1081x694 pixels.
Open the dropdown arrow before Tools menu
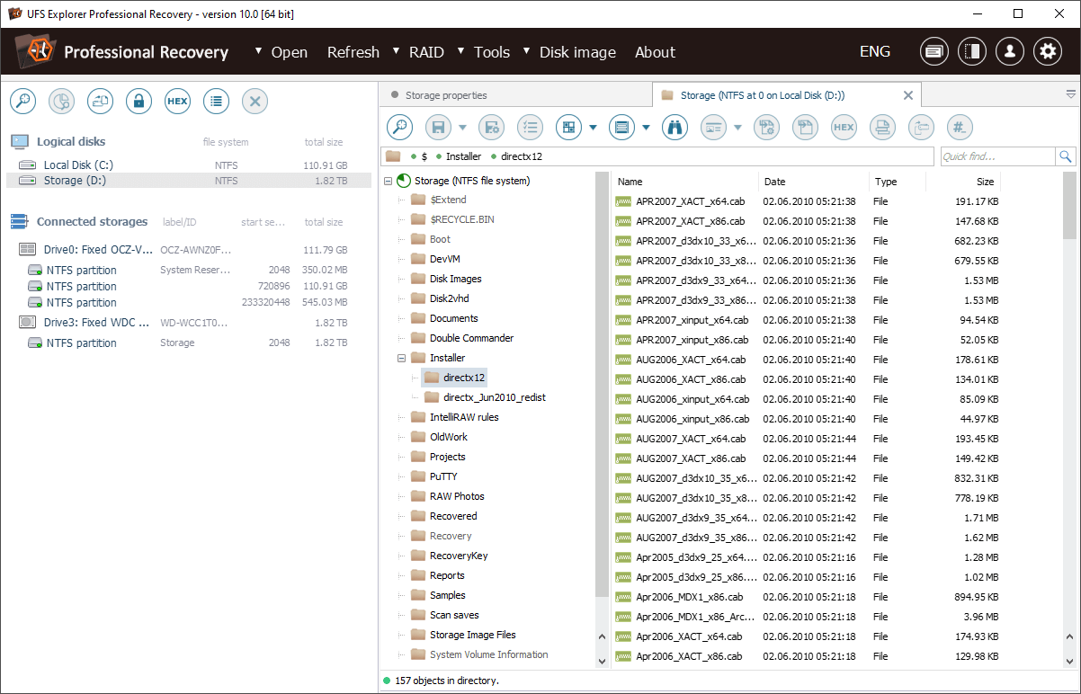click(461, 50)
